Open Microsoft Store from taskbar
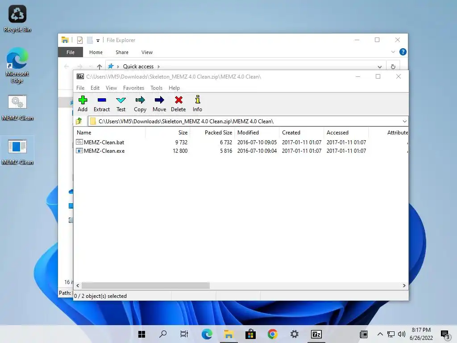457x343 pixels. coord(250,334)
